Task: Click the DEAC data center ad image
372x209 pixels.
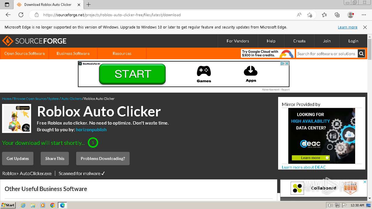Action: tap(322, 136)
